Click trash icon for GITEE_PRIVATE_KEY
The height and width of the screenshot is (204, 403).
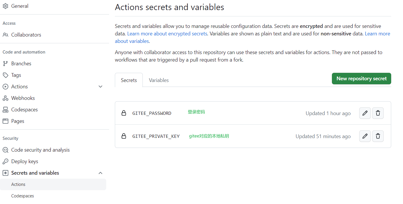pos(378,136)
